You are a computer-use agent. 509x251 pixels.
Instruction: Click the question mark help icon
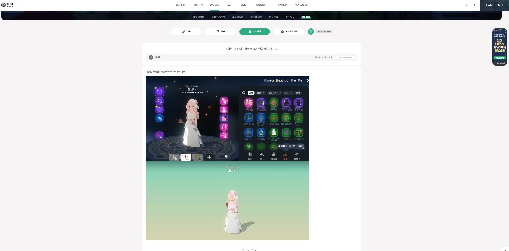pyautogui.click(x=226, y=157)
